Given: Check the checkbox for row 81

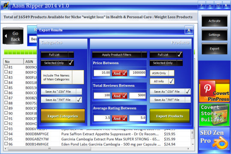Looking at the screenshot, I should [x=6, y=67].
